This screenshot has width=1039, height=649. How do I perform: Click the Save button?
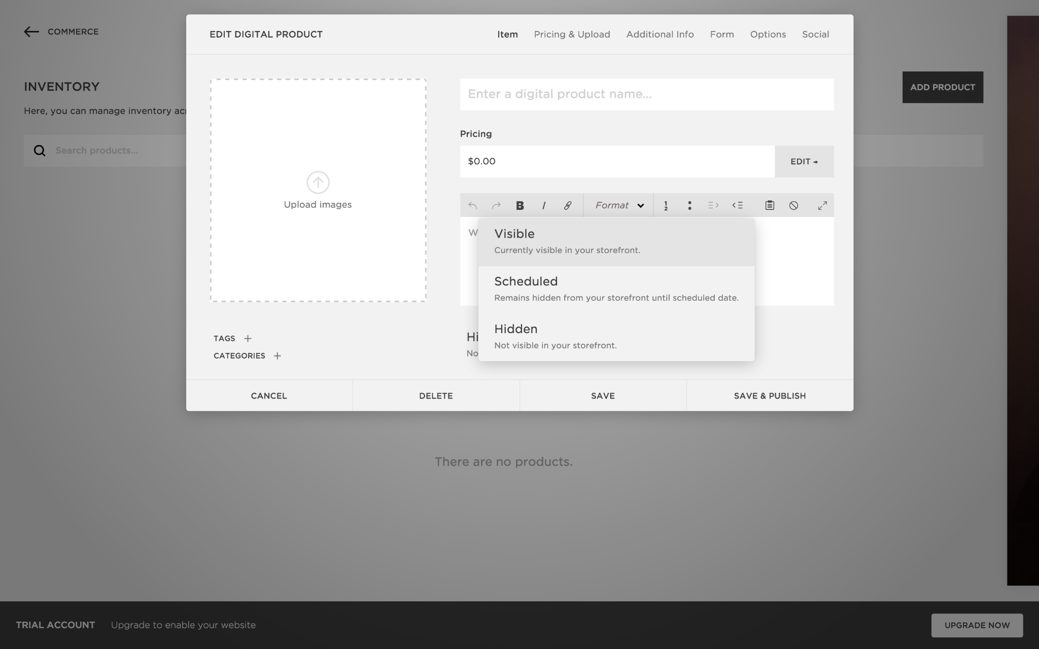603,395
